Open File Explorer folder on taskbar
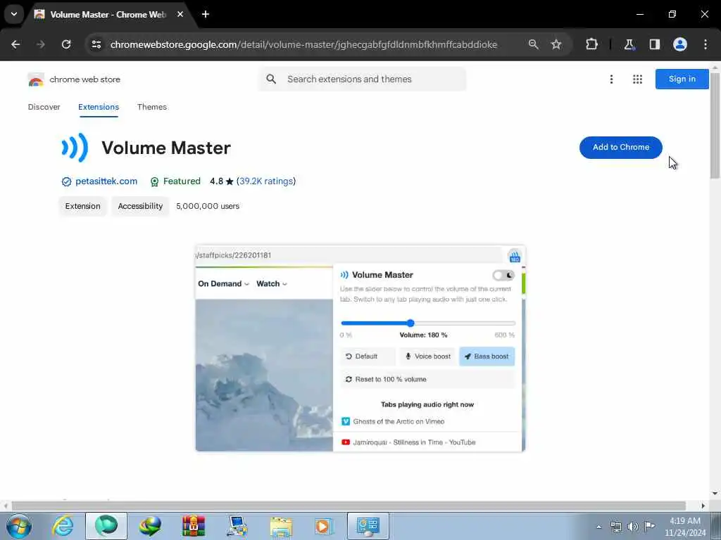 281,526
